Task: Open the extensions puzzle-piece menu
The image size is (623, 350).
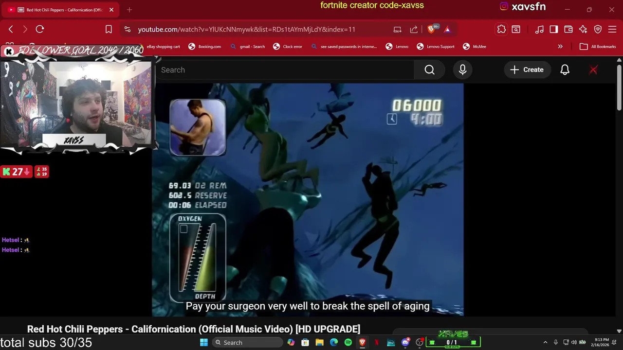Action: [x=501, y=29]
